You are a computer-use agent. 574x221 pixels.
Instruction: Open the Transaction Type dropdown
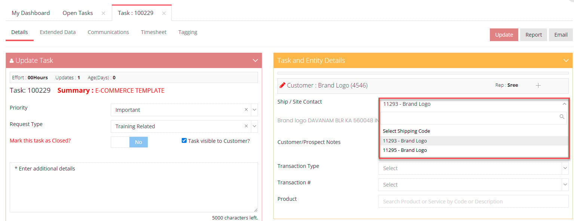(x=473, y=168)
